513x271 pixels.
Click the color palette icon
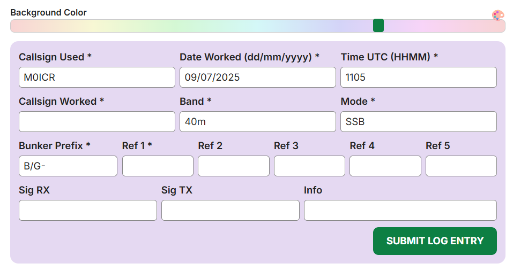coord(498,15)
